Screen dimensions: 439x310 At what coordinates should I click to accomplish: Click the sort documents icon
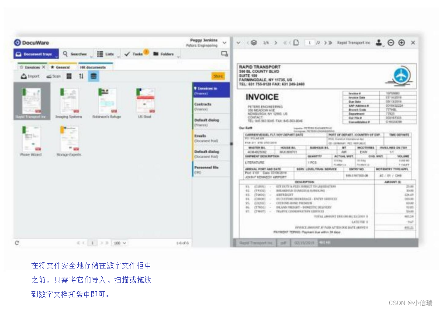point(82,76)
